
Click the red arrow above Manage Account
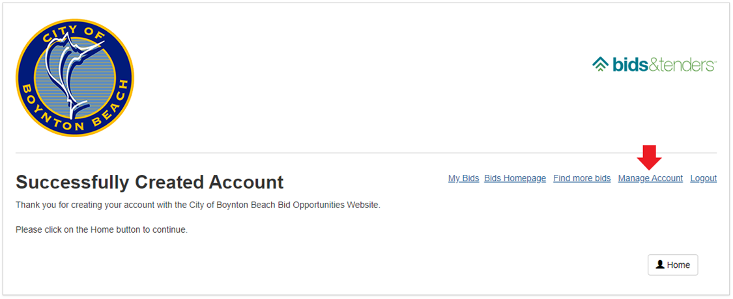click(650, 157)
